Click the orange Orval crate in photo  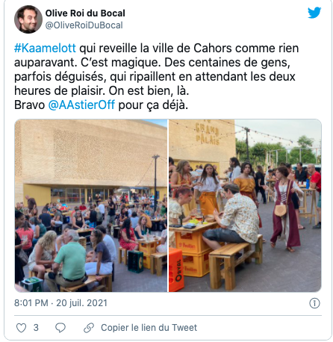point(176,270)
